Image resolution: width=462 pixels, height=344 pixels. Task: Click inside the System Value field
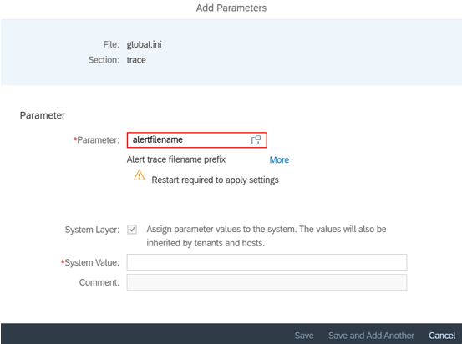pyautogui.click(x=267, y=262)
